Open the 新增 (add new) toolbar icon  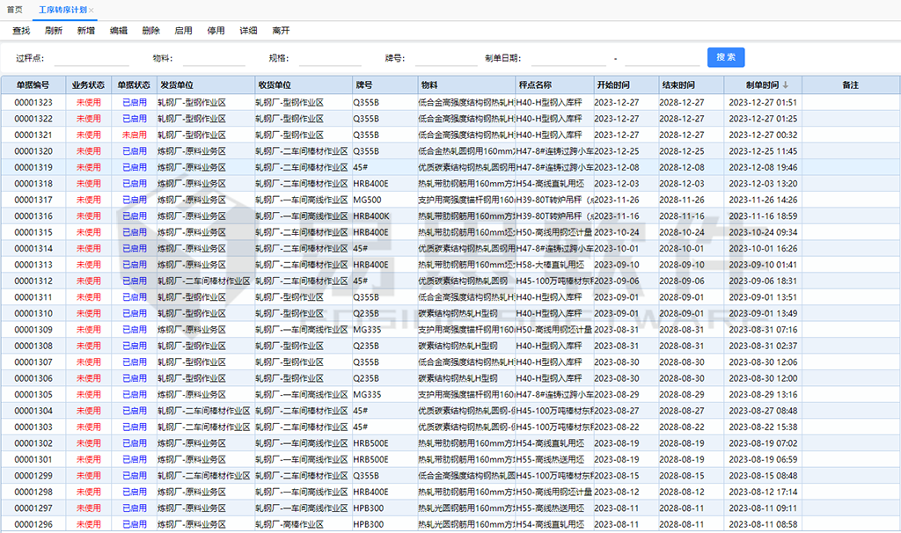click(84, 29)
